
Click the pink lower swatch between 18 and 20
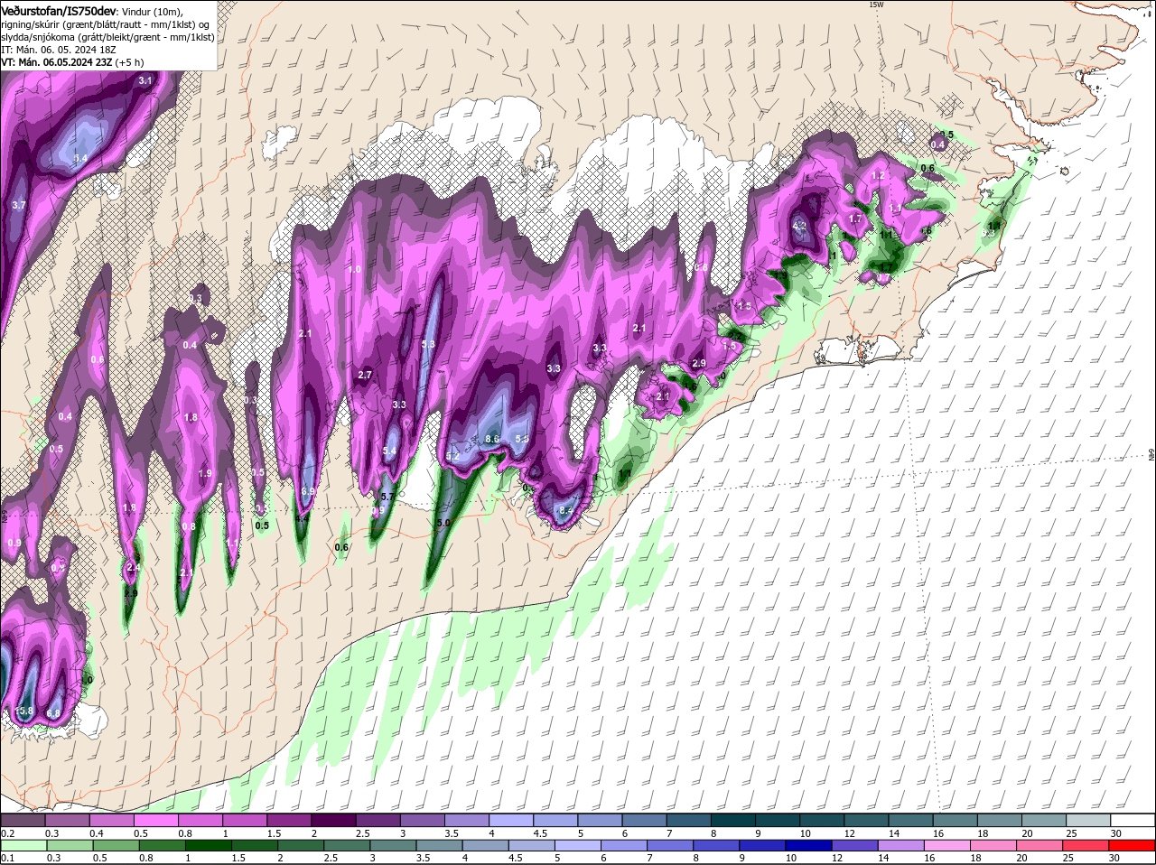[994, 846]
